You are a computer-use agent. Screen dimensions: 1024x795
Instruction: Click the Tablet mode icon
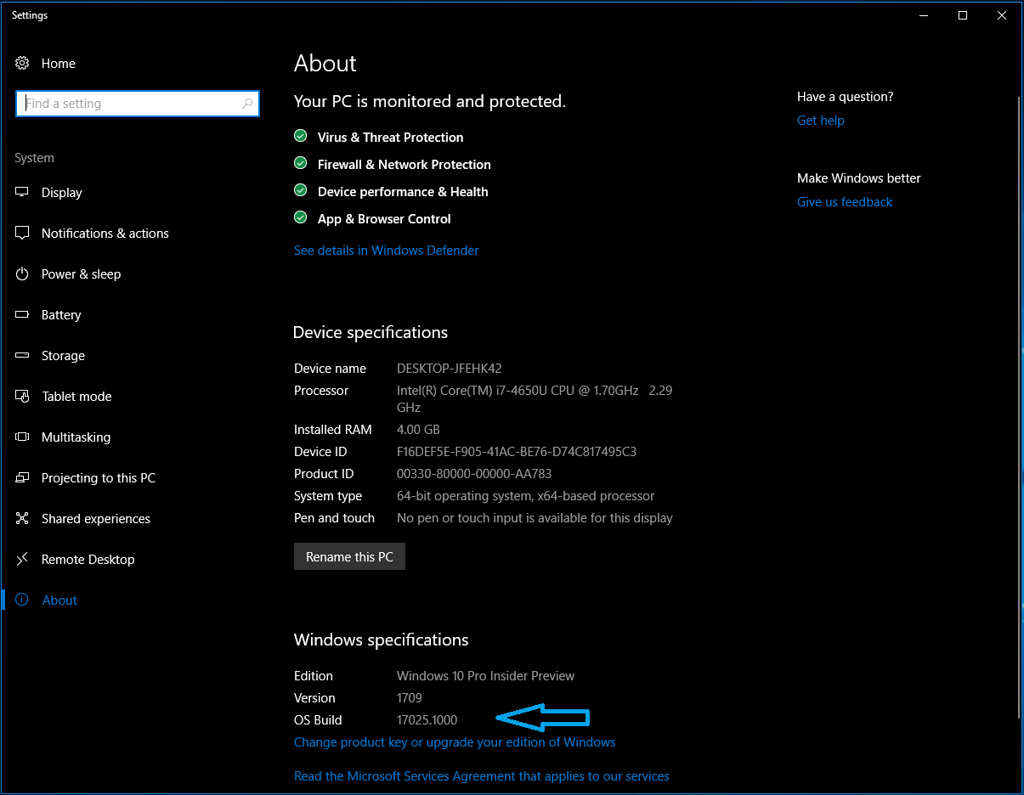pyautogui.click(x=22, y=397)
